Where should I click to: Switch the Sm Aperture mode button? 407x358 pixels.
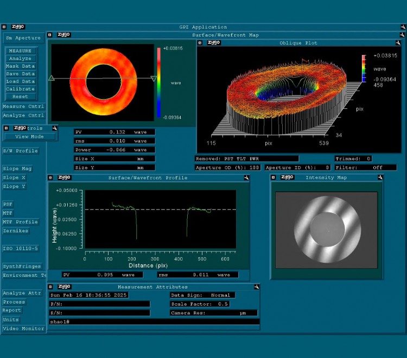(x=23, y=38)
